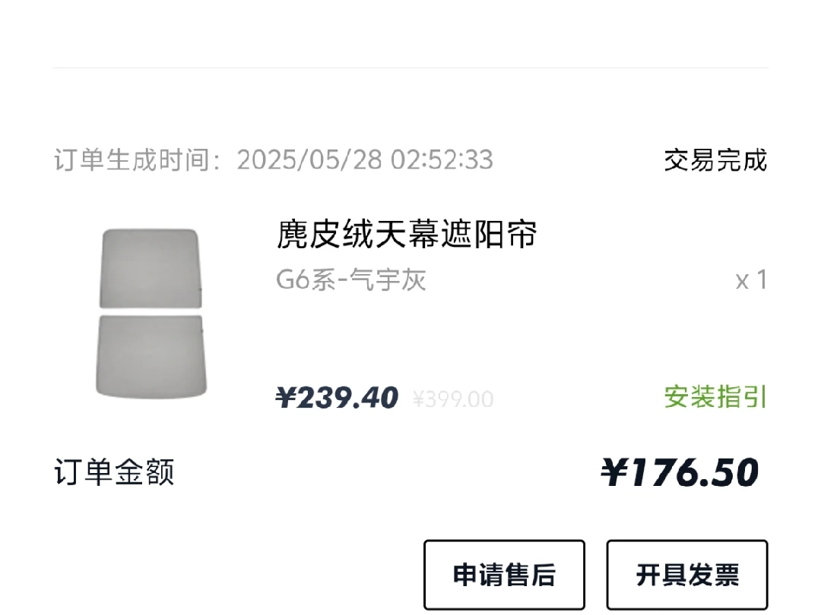Tap the x 1 quantity indicator

click(x=751, y=281)
